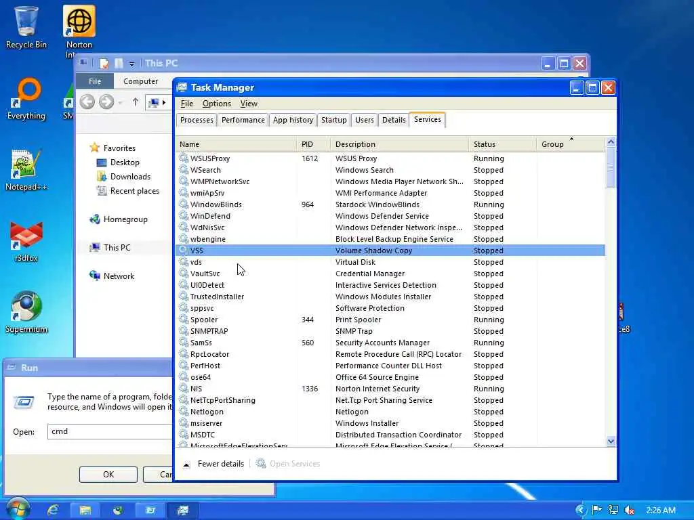Image resolution: width=694 pixels, height=520 pixels.
Task: Click the Task Manager taskbar button
Action: [x=182, y=511]
